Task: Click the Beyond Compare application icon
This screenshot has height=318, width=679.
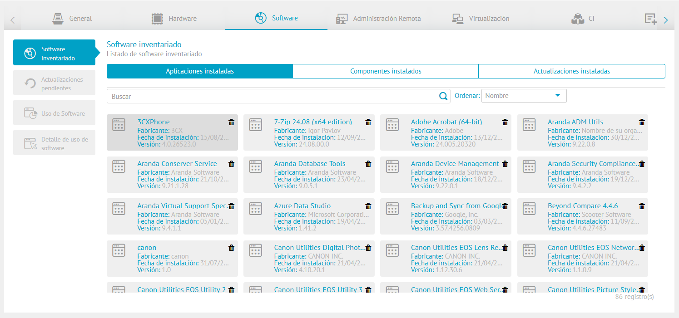Action: [x=529, y=209]
